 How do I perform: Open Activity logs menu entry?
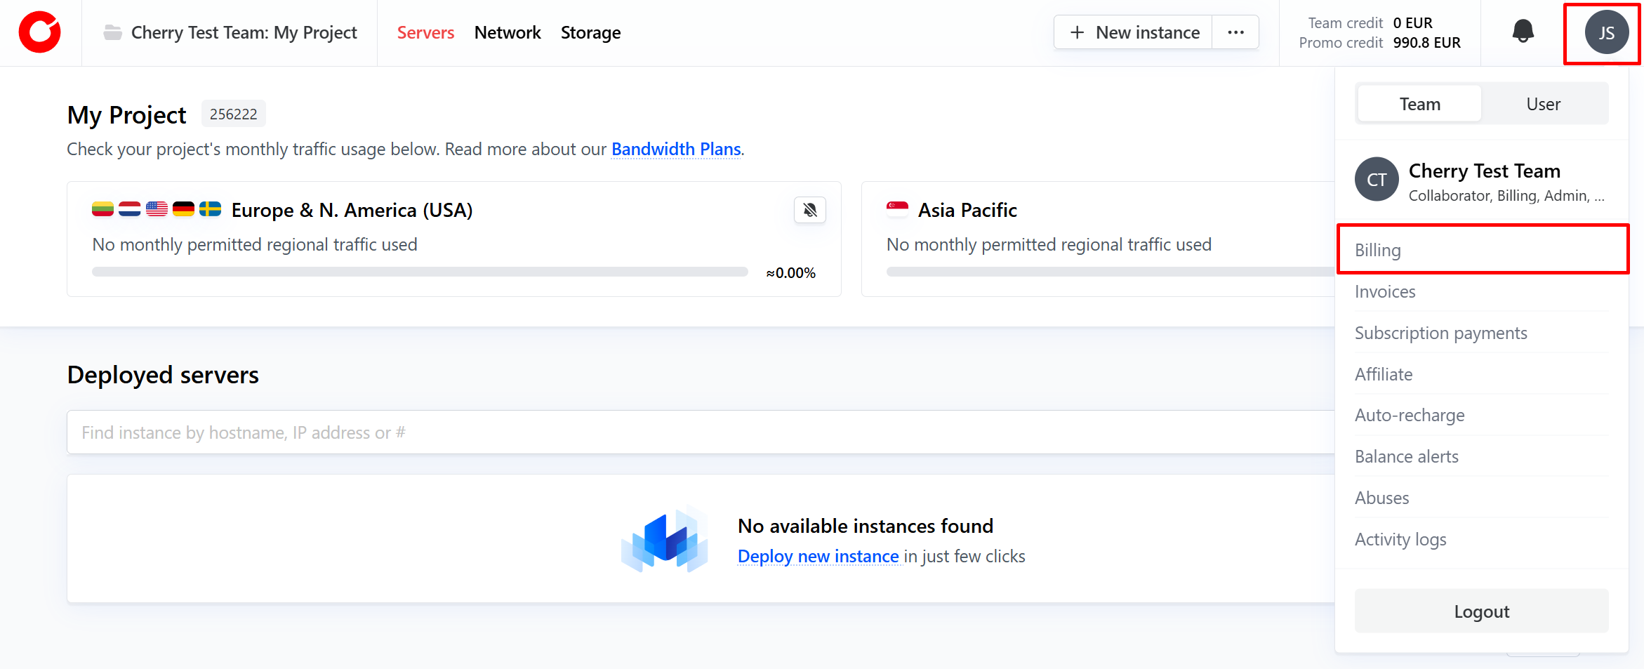coord(1400,539)
